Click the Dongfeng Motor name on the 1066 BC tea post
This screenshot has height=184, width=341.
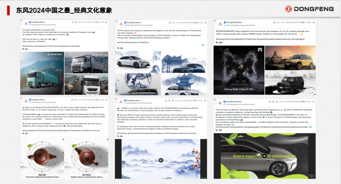point(234,101)
